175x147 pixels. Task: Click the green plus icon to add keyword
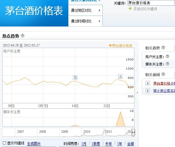[x=130, y=9]
